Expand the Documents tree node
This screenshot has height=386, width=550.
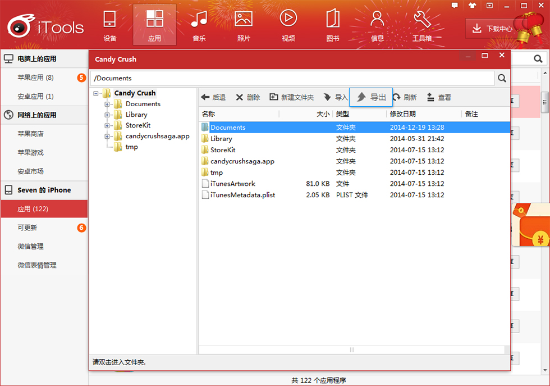[107, 105]
